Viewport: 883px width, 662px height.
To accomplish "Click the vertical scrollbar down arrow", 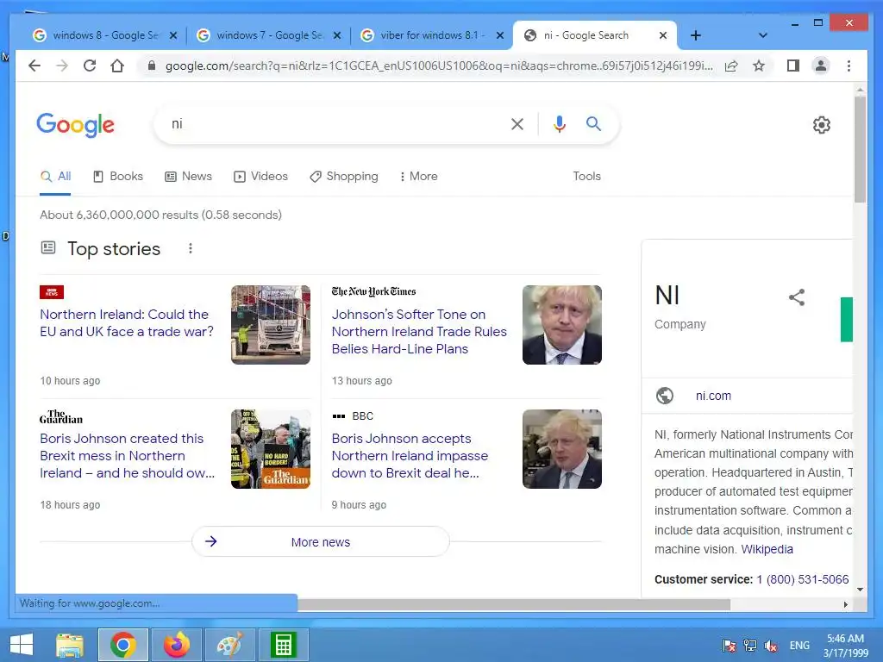I will (860, 590).
